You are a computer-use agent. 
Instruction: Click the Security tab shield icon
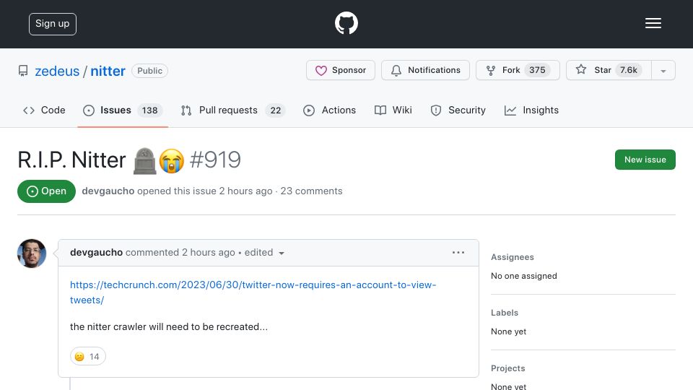point(436,110)
